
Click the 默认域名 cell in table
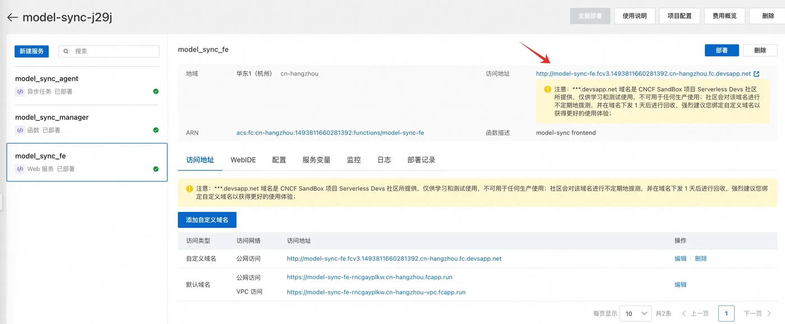tap(198, 284)
